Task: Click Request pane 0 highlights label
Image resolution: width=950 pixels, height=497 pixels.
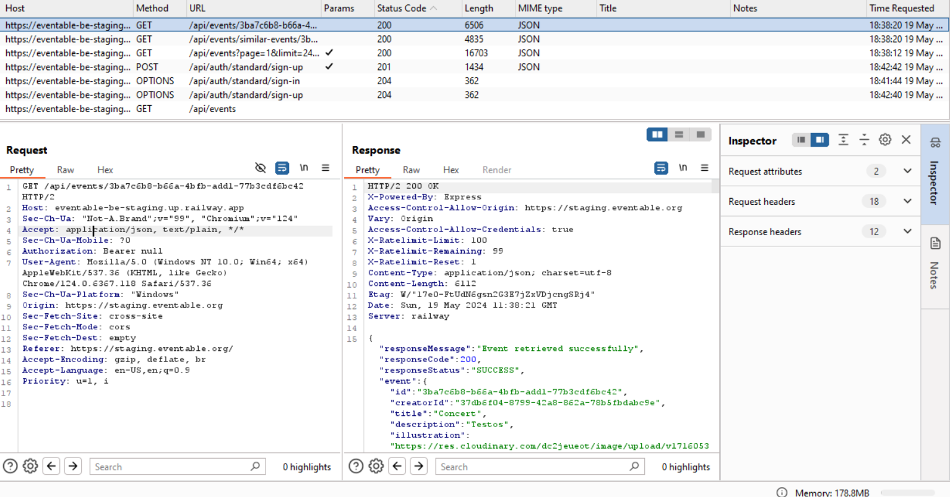Action: [x=306, y=467]
